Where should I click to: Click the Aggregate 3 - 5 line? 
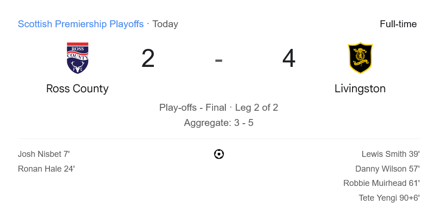point(219,123)
